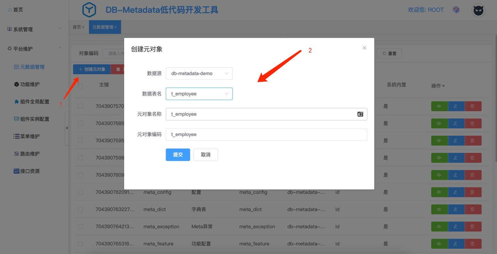Open the user avatar cat icon
Screen dimensions: 497x254
point(478,10)
